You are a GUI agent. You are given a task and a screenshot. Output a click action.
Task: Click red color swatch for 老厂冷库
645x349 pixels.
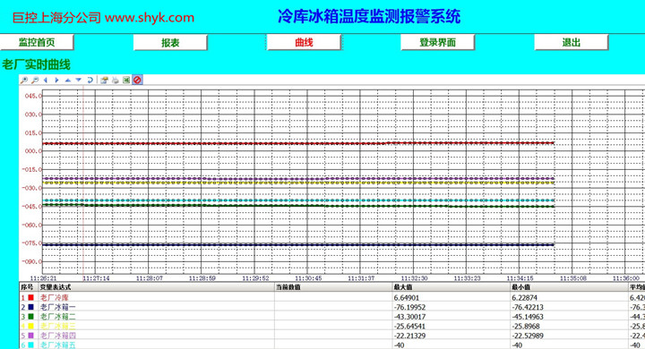tap(30, 297)
